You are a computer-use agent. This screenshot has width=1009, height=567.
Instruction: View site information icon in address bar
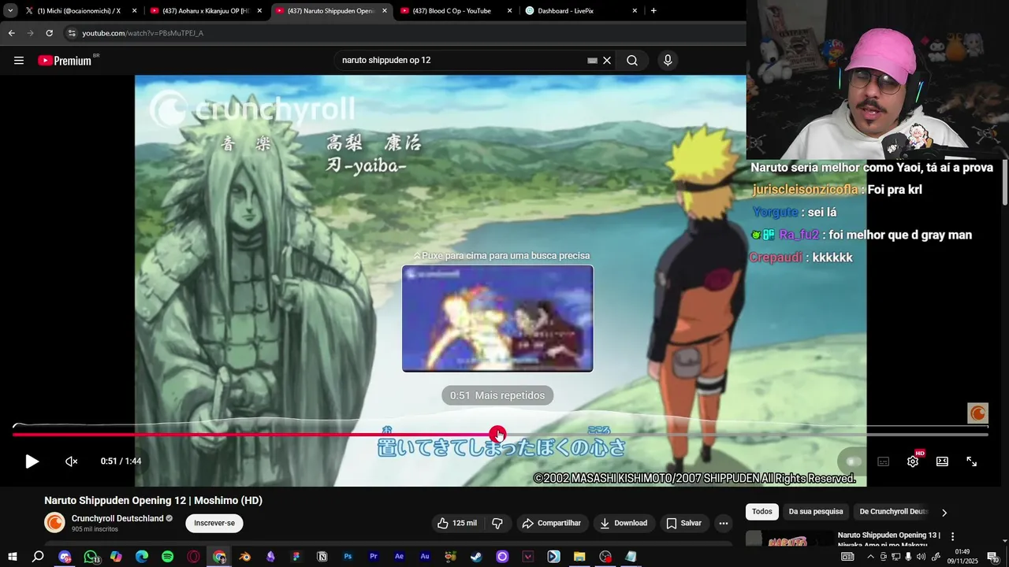pyautogui.click(x=72, y=33)
